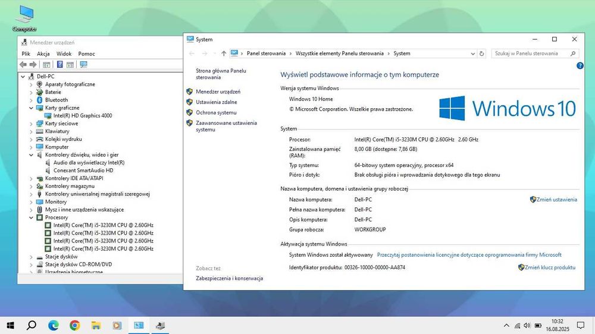This screenshot has height=334, width=595.
Task: Open Menedżer urządzeń link in System sidebar
Action: coord(218,92)
